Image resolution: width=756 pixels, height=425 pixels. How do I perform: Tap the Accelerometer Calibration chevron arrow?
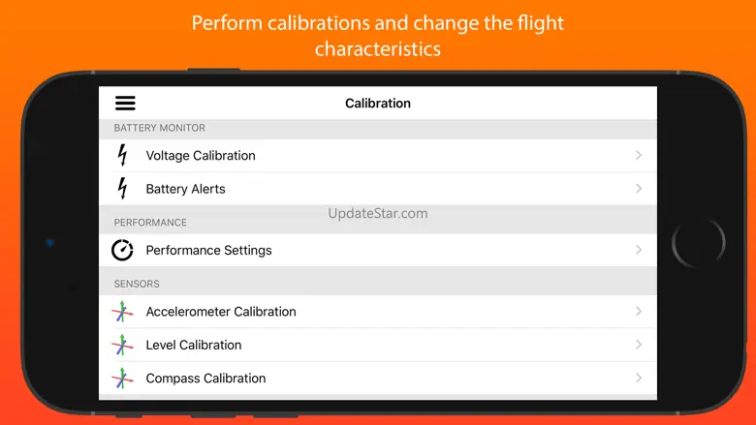(639, 312)
